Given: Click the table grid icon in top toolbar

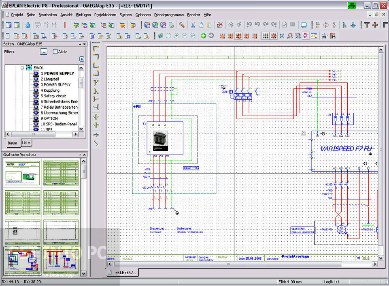Looking at the screenshot, I should click(x=293, y=25).
